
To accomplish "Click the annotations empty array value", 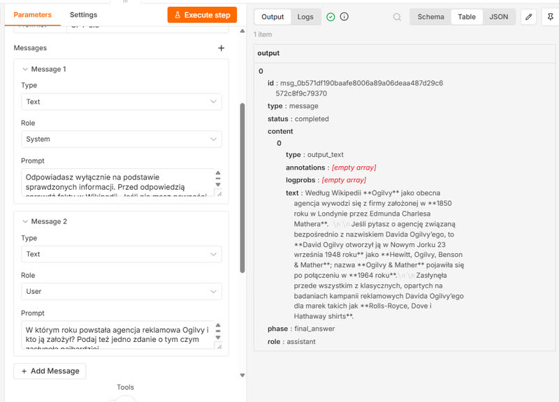I will (354, 167).
